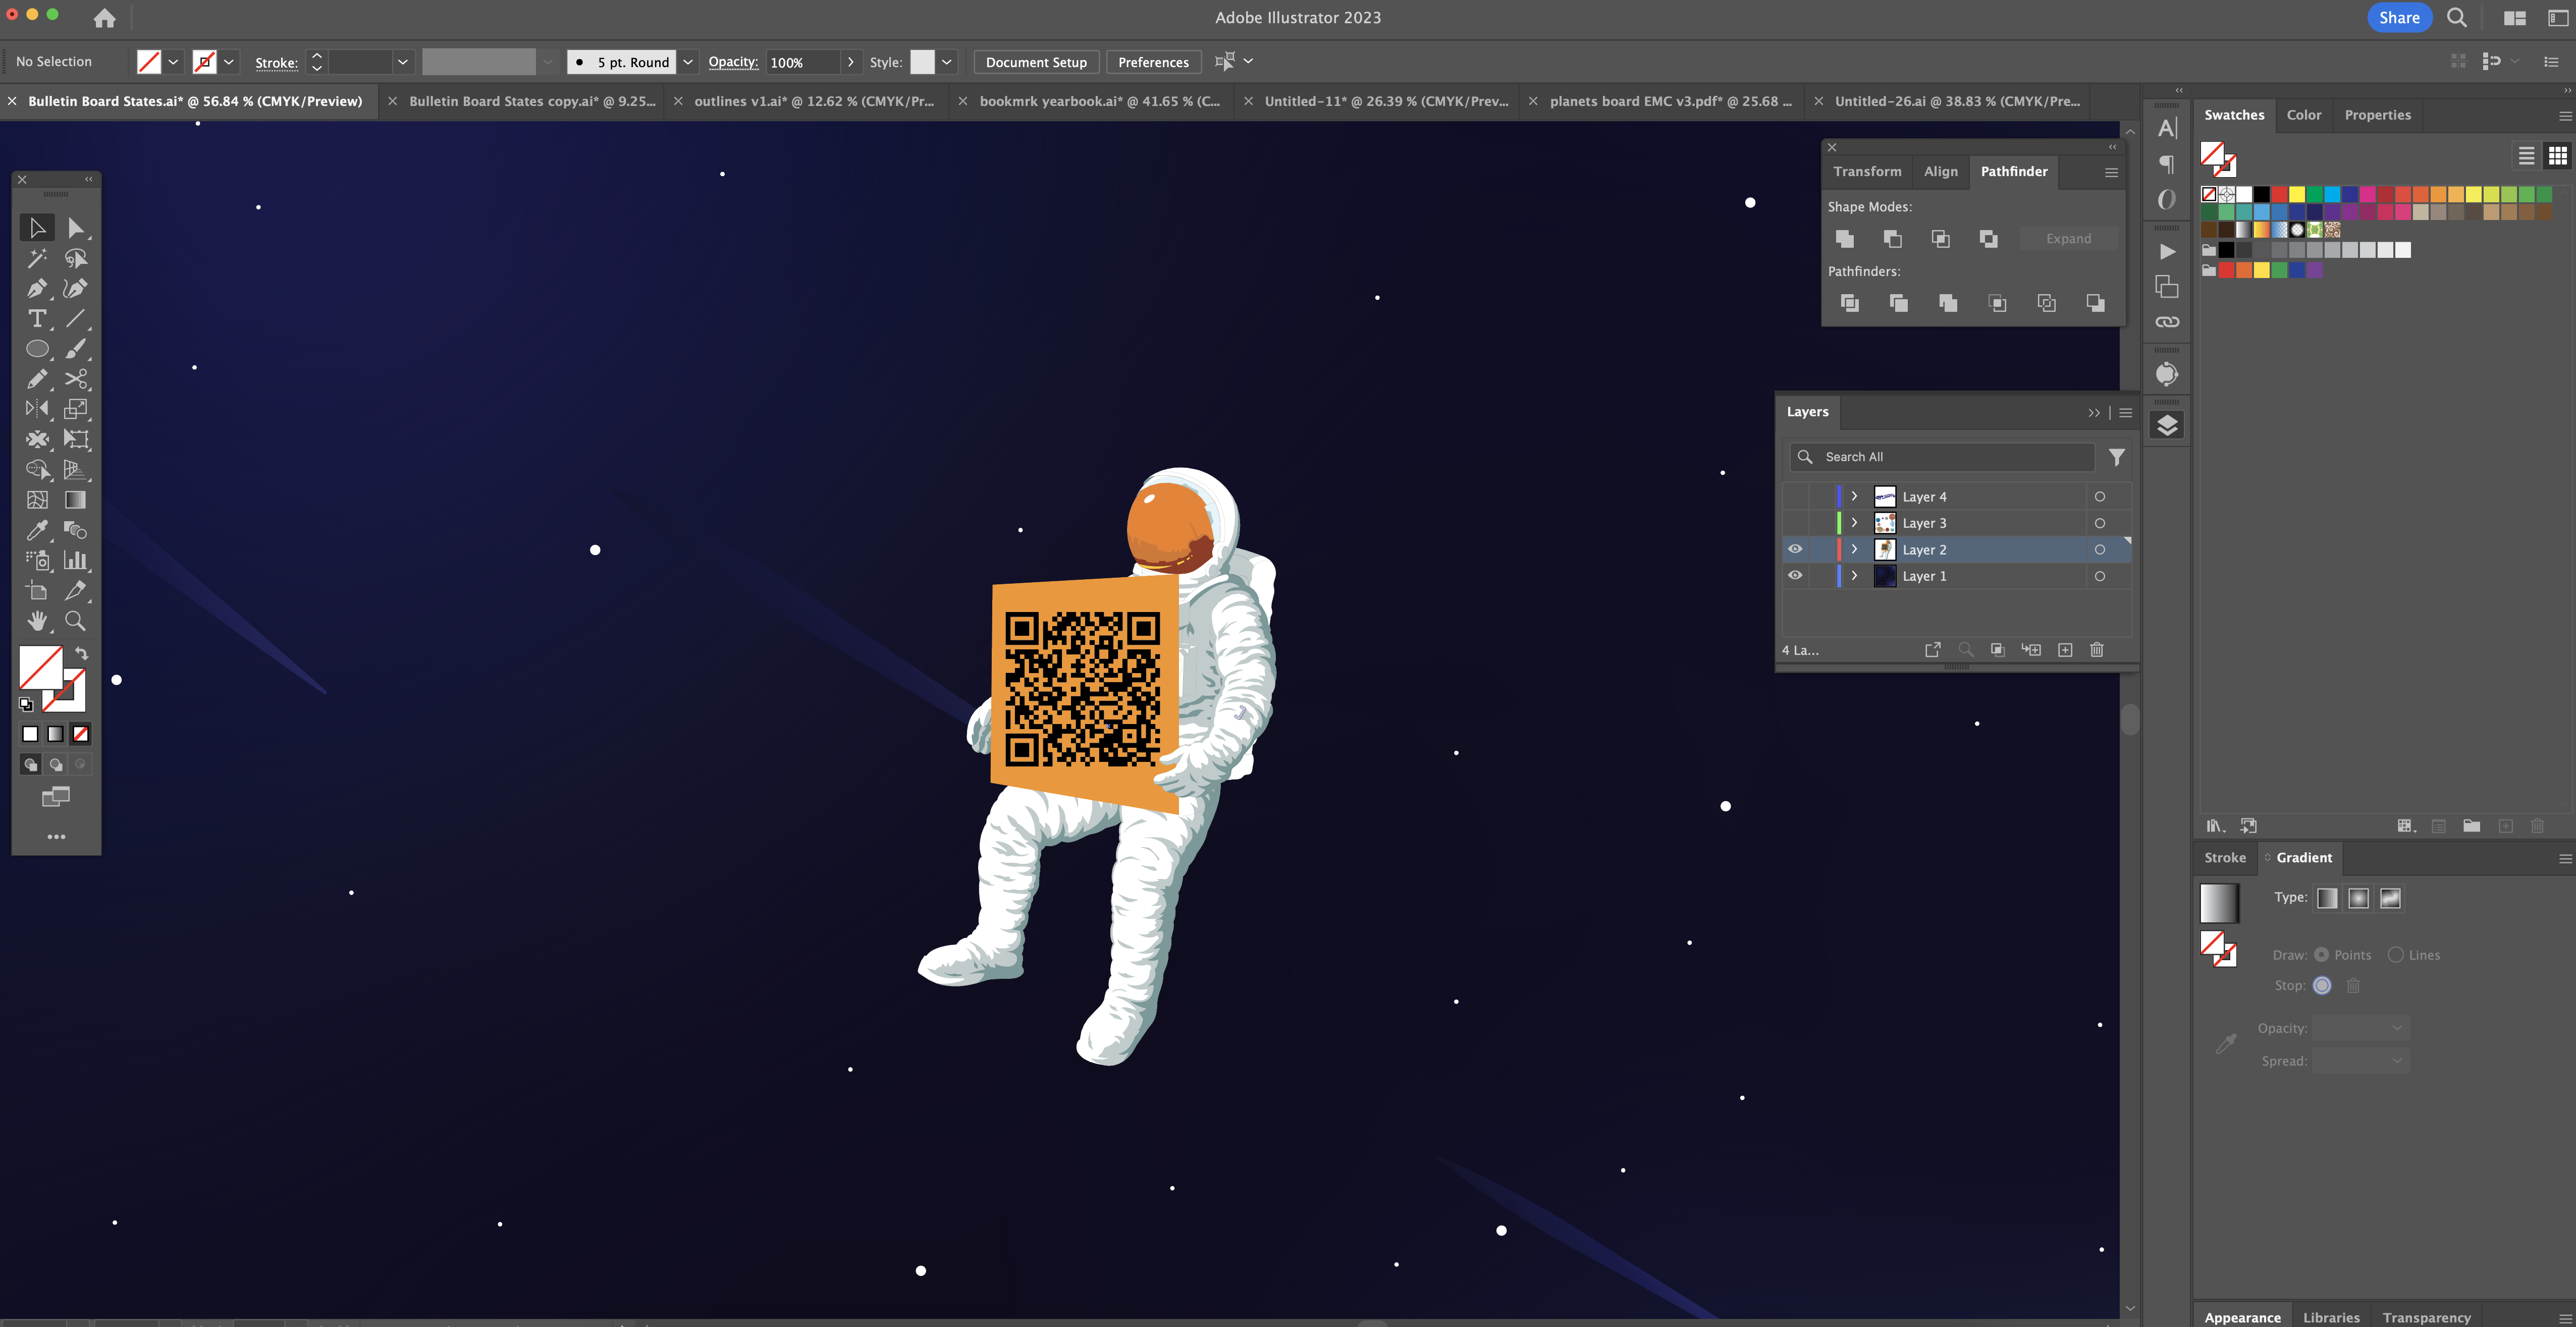Select the Lasso tool

pyautogui.click(x=76, y=259)
